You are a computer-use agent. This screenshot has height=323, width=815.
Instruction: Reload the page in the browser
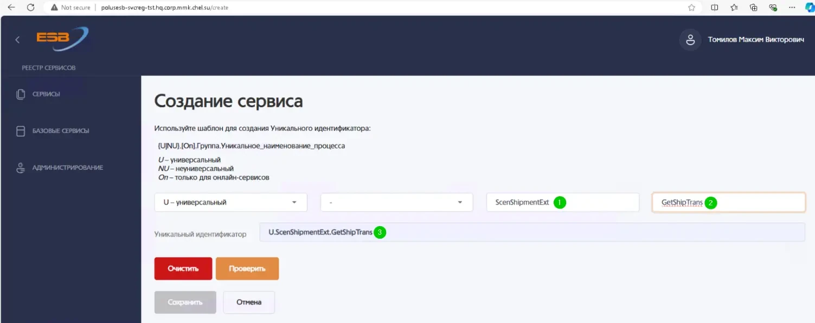click(31, 8)
